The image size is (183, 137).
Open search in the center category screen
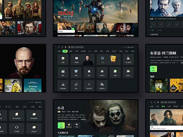coord(59,47)
